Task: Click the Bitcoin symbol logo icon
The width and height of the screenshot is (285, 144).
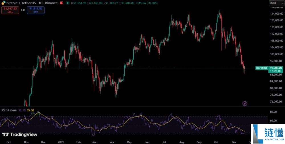Action: point(3,3)
